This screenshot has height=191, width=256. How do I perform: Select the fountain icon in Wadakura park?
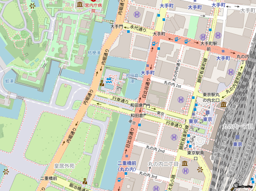pos(109,80)
